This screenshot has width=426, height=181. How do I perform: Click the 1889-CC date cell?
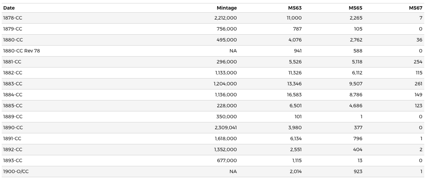click(12, 117)
